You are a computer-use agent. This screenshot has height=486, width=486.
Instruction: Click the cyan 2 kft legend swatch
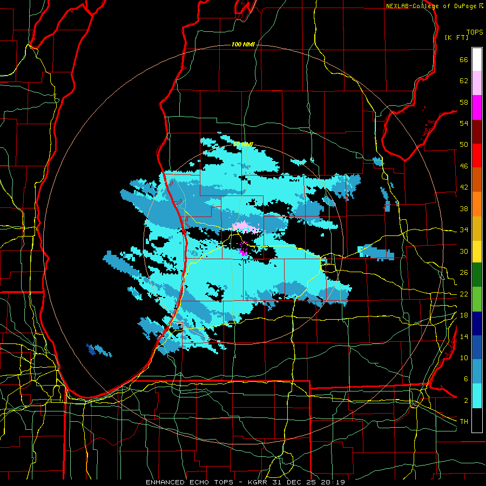(x=477, y=396)
